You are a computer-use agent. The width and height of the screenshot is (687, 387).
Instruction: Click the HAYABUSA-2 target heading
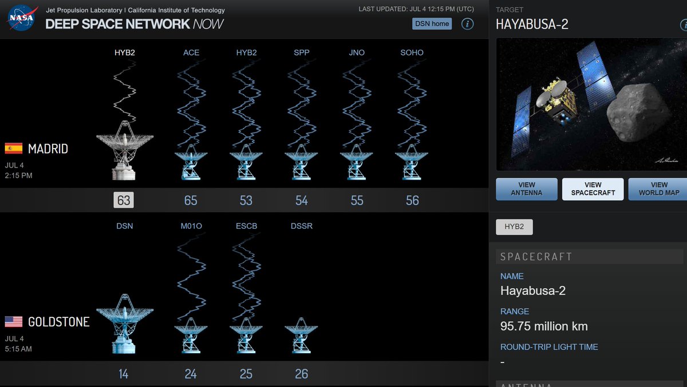(532, 25)
